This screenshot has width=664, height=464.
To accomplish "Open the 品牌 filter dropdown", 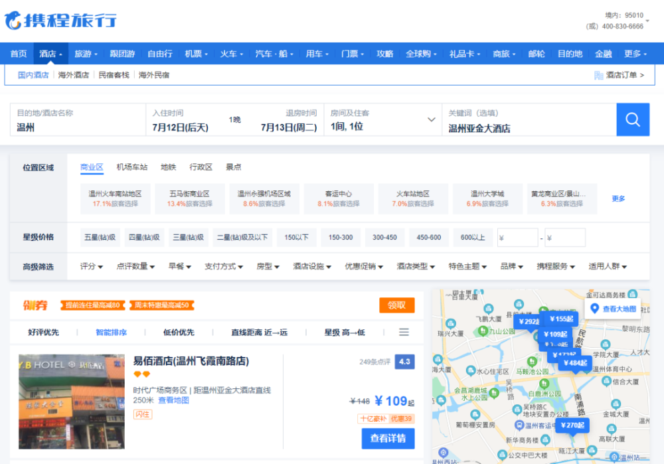I will 511,266.
